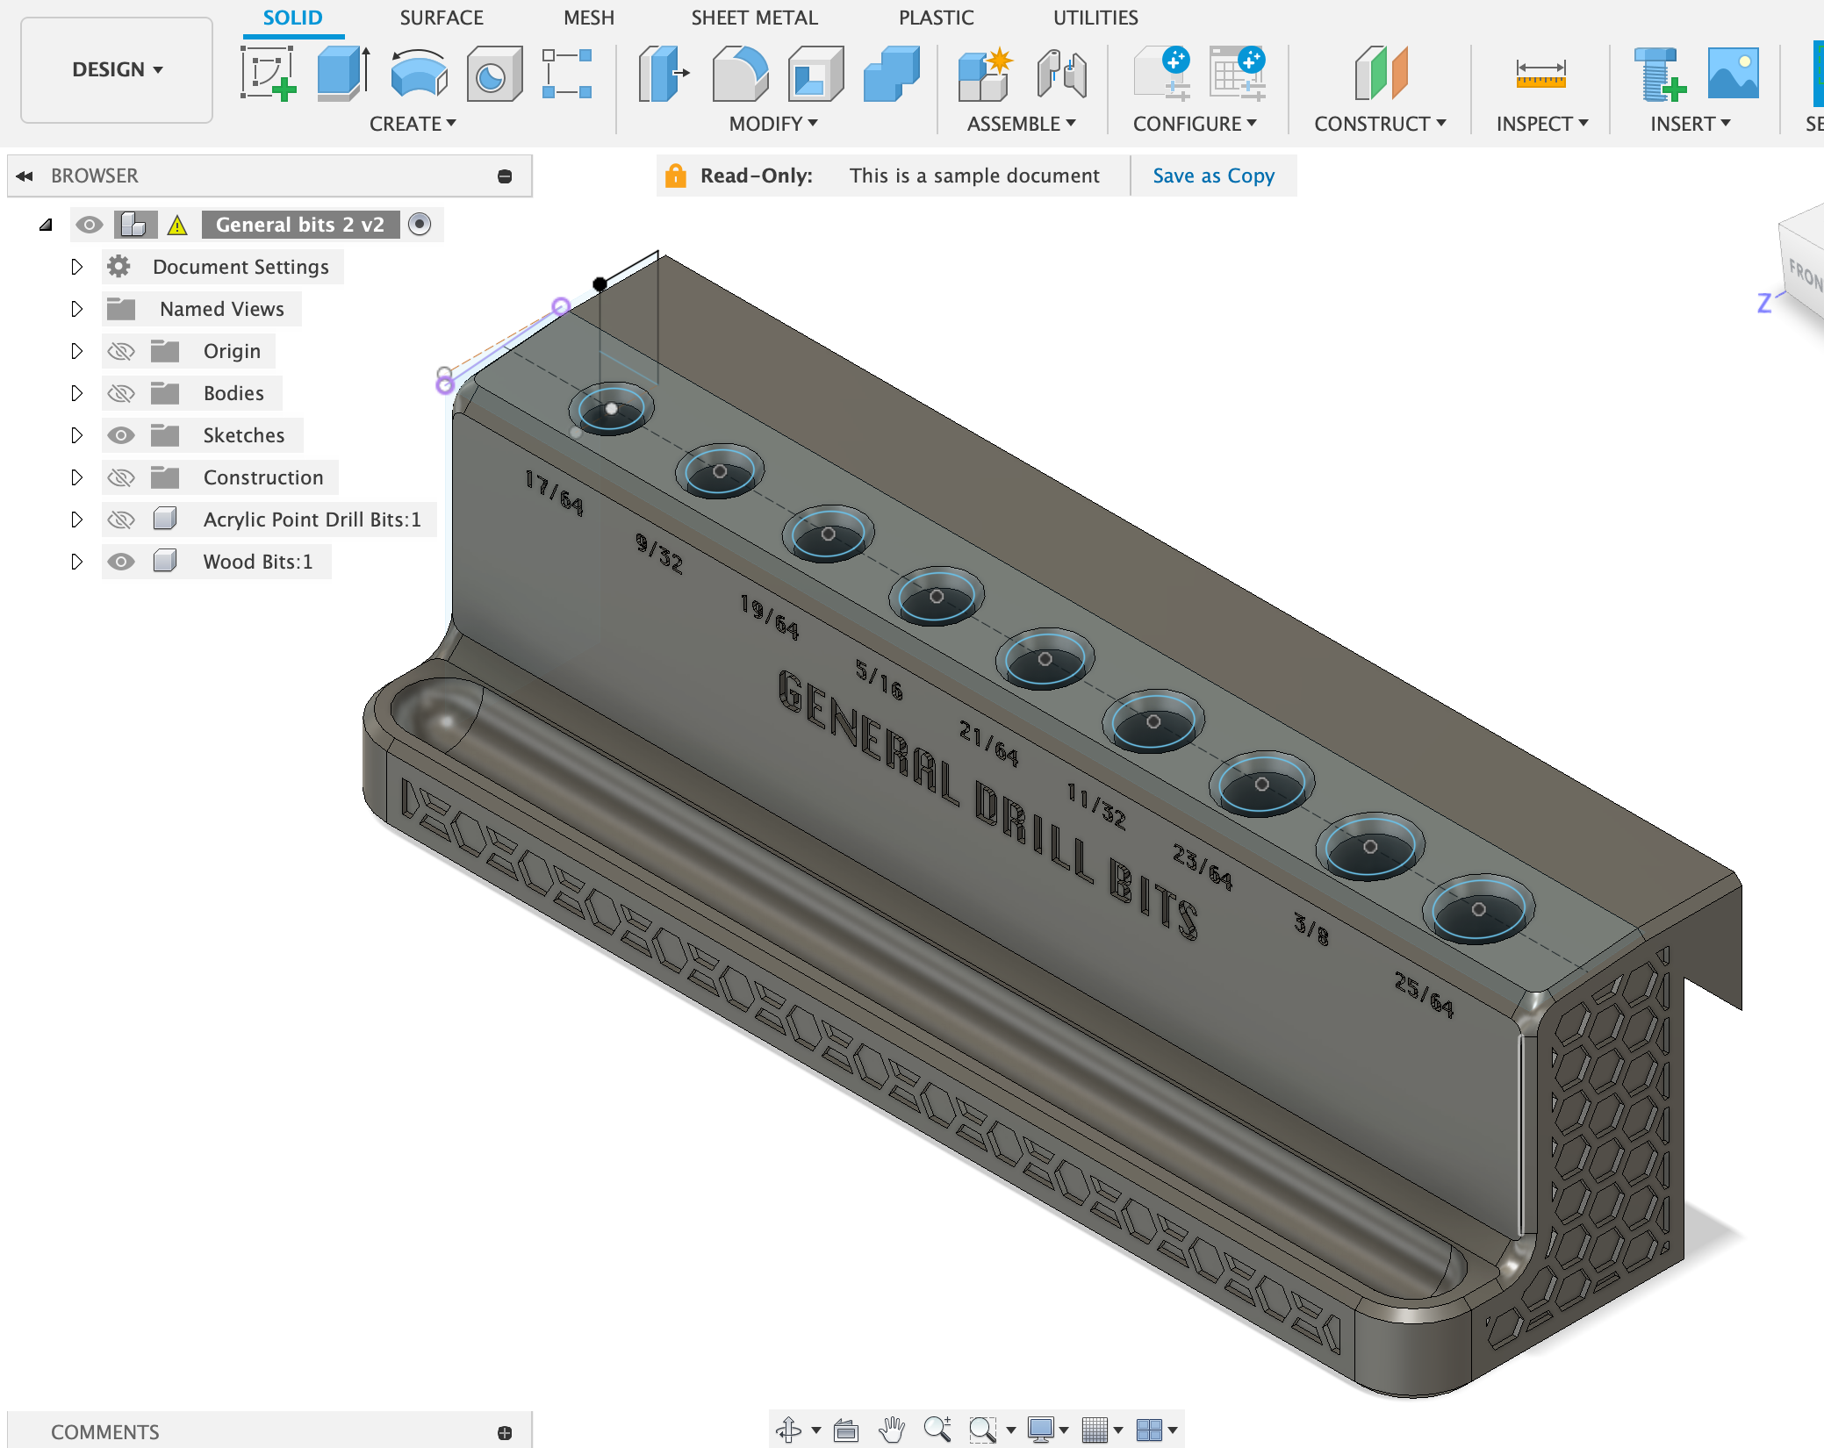Switch to the SURFACE tab
Screen dimensions: 1824x1448
(442, 18)
